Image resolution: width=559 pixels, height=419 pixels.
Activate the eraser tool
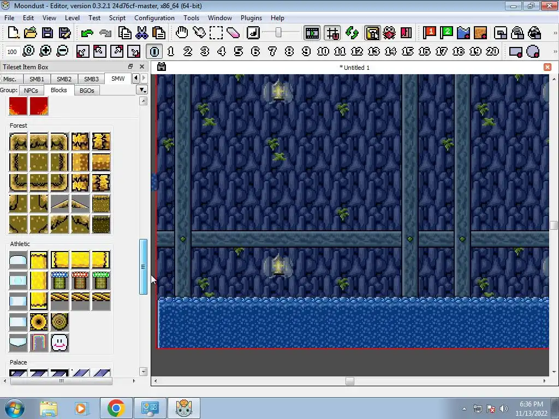coord(233,33)
